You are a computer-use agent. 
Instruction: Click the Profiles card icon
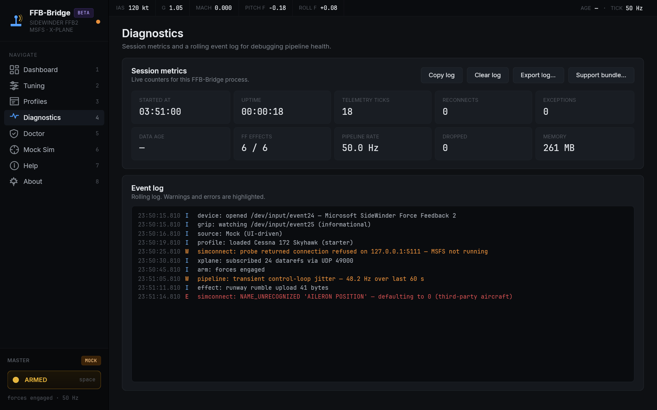14,101
